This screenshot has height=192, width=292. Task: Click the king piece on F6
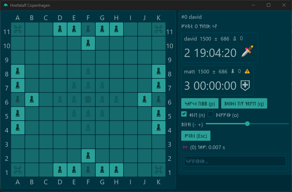click(88, 100)
